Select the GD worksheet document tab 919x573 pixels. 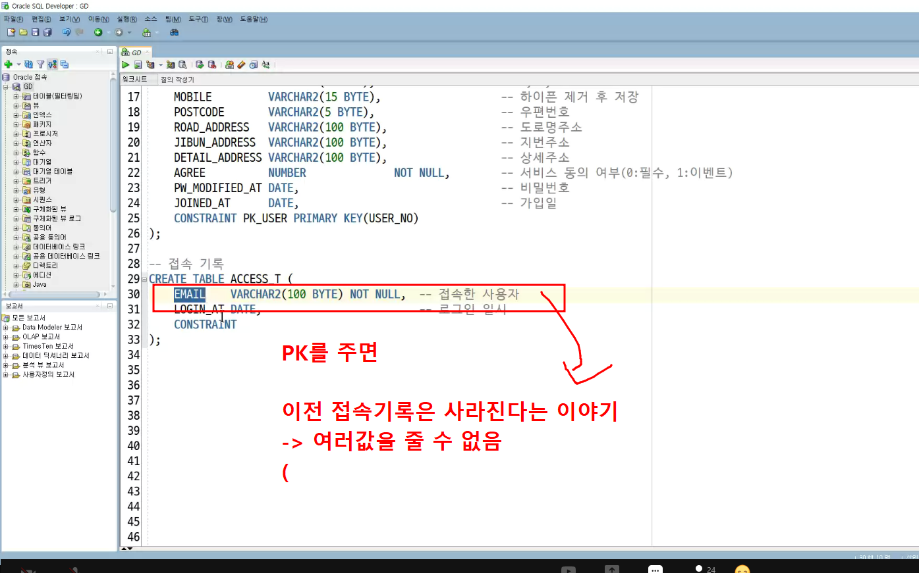tap(136, 52)
